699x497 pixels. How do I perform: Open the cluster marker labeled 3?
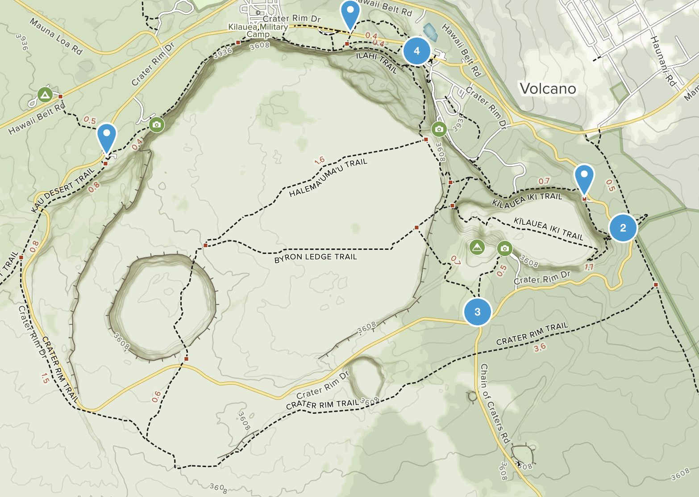click(x=478, y=312)
